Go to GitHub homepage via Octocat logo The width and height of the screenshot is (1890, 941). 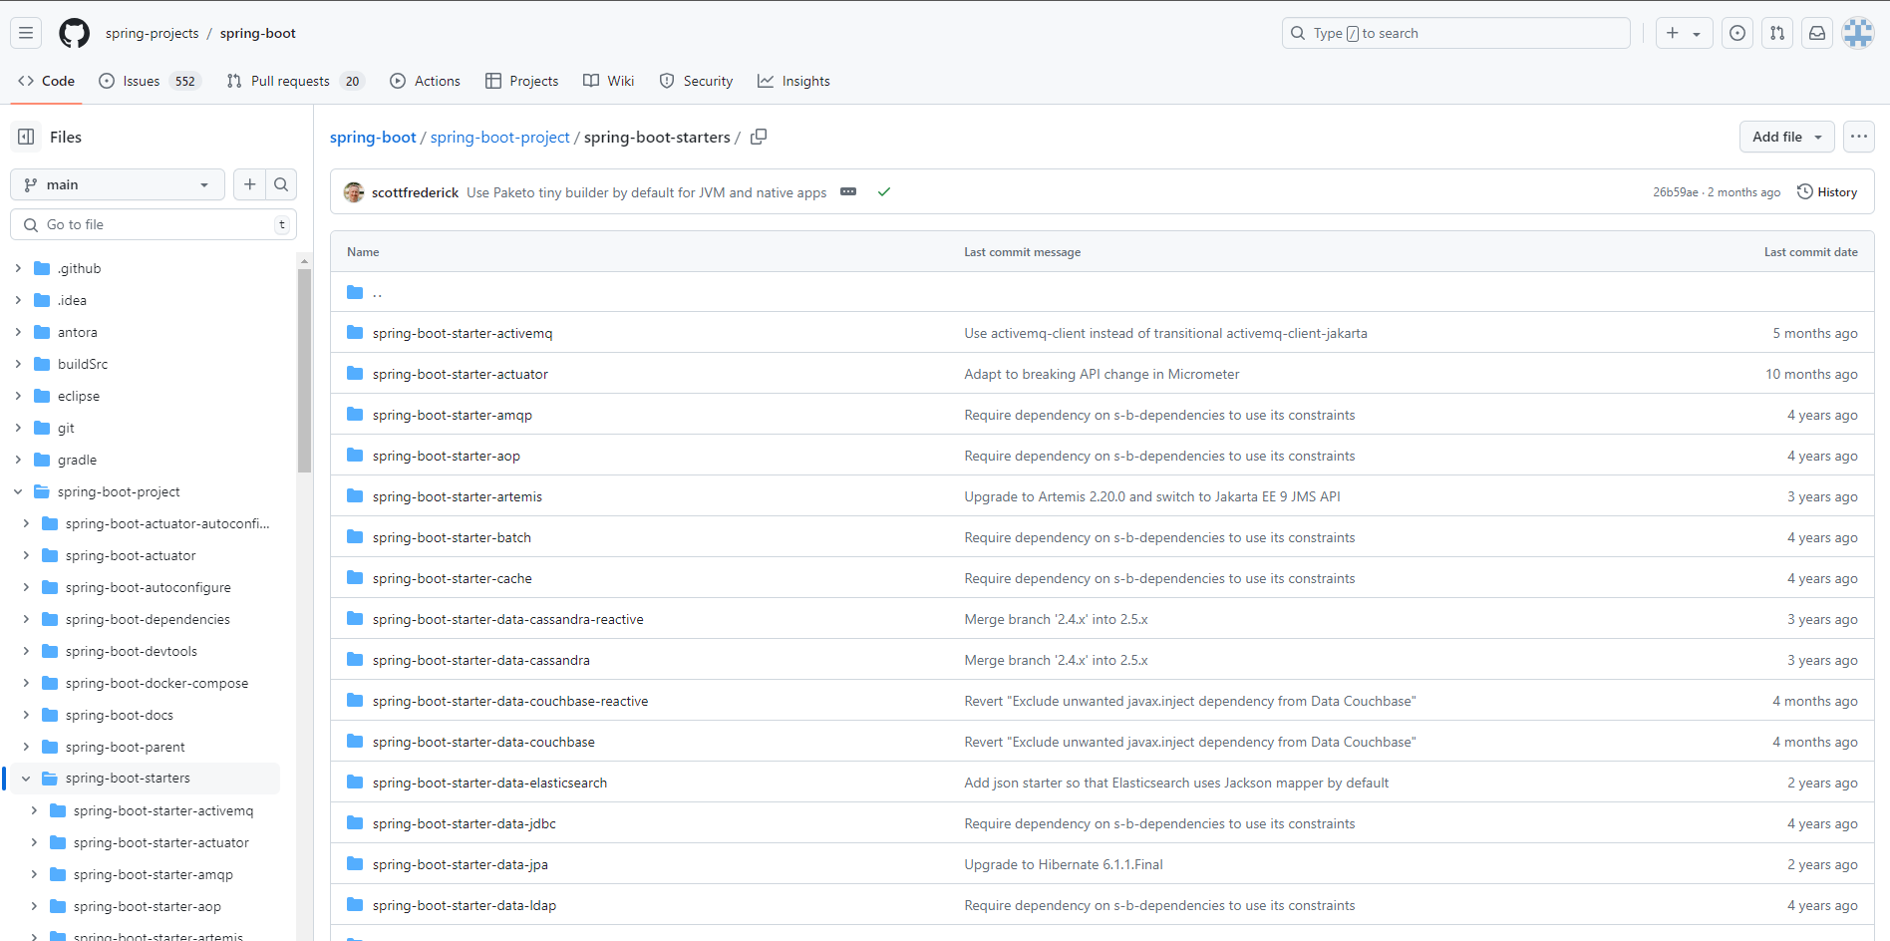(x=74, y=33)
